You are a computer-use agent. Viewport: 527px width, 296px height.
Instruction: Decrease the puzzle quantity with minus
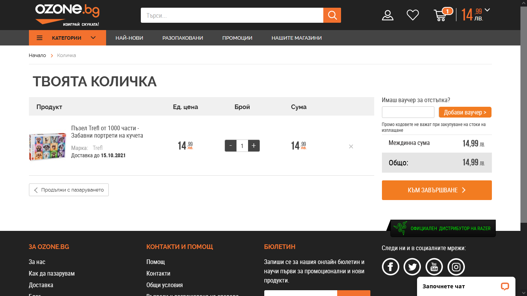click(x=231, y=146)
